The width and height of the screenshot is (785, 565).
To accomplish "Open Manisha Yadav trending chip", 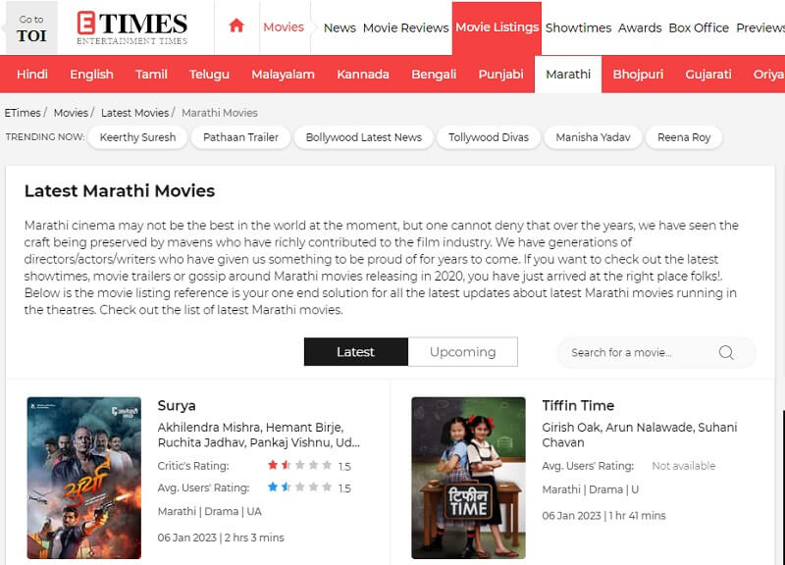I will pos(593,137).
